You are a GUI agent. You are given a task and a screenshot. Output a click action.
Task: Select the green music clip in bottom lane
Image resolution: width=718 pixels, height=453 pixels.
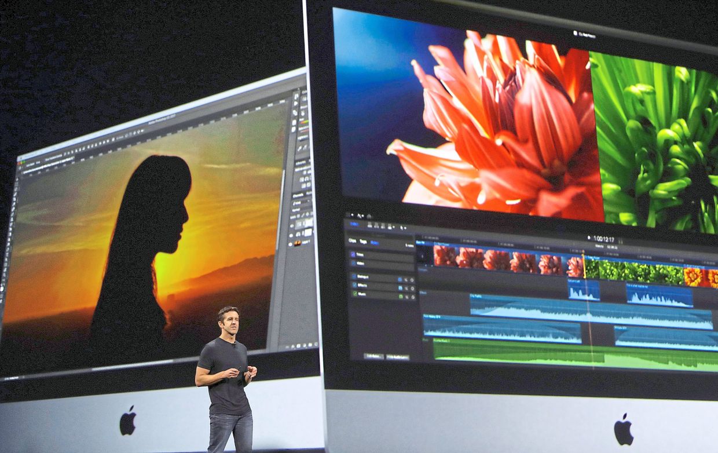coord(576,354)
